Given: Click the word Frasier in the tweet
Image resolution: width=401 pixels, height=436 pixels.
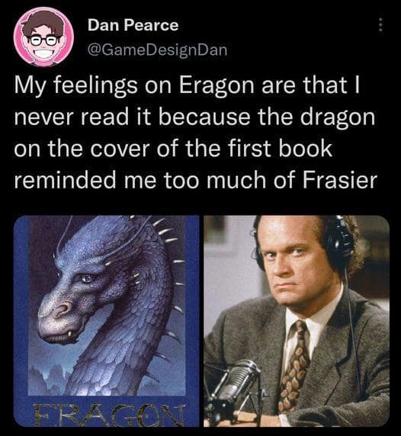Looking at the screenshot, I should (x=339, y=180).
